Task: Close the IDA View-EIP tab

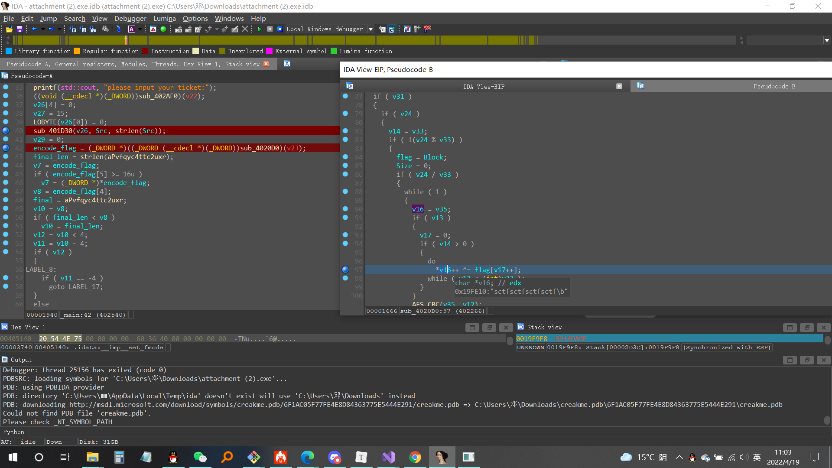Action: (619, 86)
